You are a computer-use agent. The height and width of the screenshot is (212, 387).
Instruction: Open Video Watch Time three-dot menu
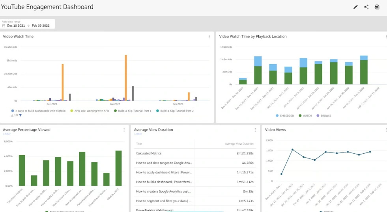point(209,37)
